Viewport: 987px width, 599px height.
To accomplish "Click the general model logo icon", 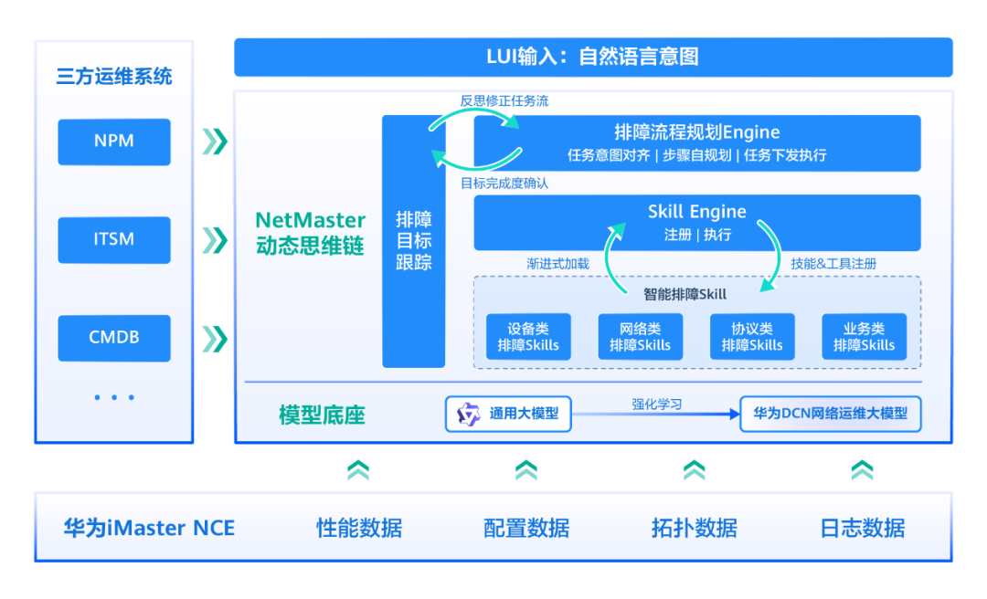I will [x=468, y=414].
